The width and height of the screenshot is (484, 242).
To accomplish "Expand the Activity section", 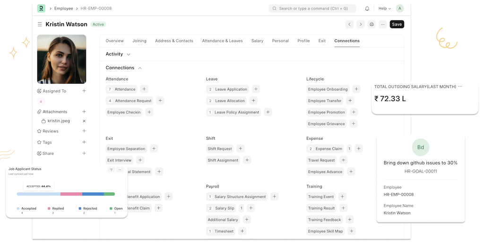I will point(118,54).
